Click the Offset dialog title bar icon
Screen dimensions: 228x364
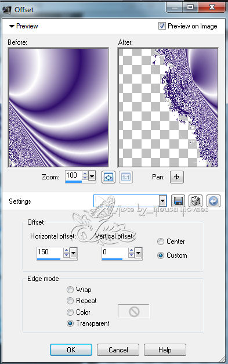point(7,10)
